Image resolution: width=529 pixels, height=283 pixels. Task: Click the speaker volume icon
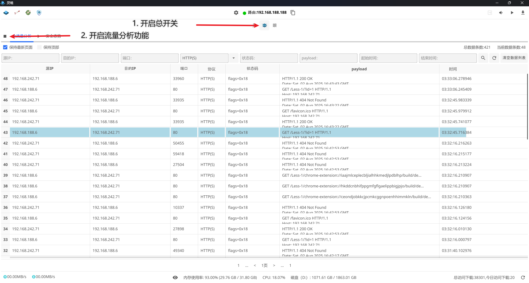click(501, 13)
